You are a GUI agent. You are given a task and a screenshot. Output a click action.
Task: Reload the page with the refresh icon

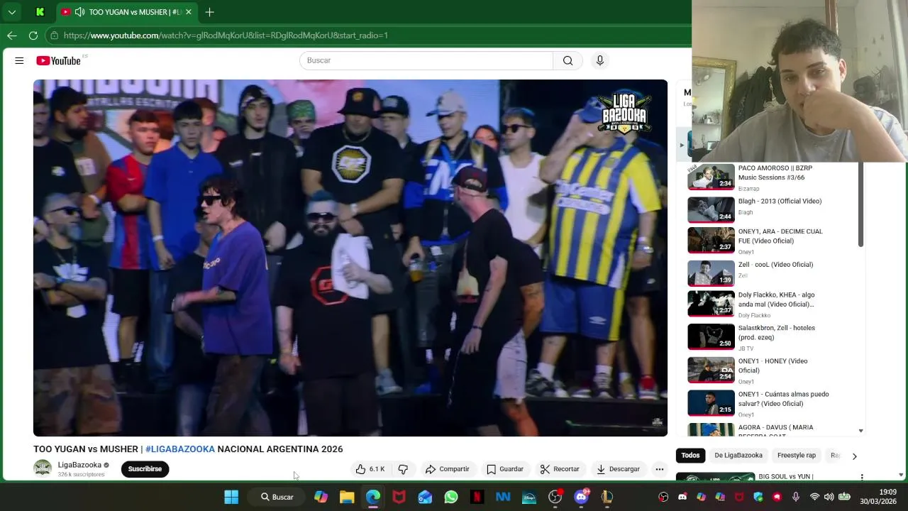33,35
